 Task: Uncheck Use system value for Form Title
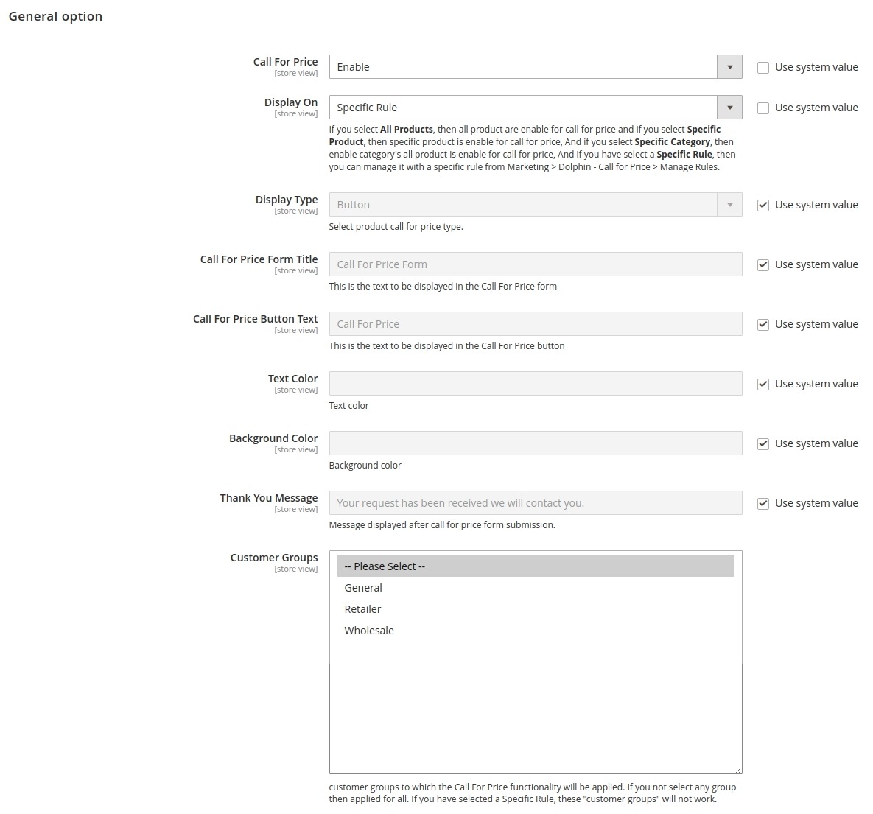(763, 265)
